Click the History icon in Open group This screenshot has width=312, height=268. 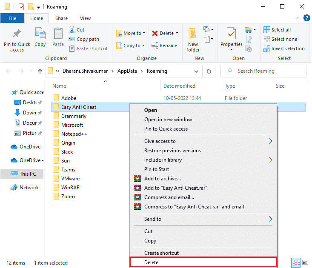(x=249, y=49)
